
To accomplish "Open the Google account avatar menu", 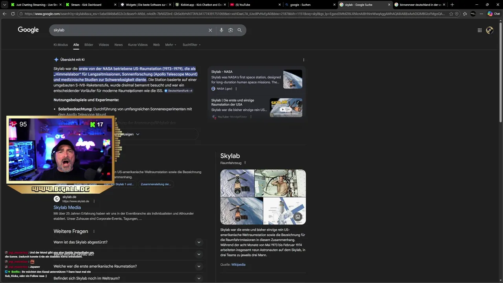I will click(490, 30).
